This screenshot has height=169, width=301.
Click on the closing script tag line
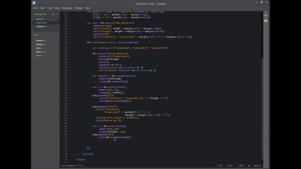pyautogui.click(x=87, y=154)
